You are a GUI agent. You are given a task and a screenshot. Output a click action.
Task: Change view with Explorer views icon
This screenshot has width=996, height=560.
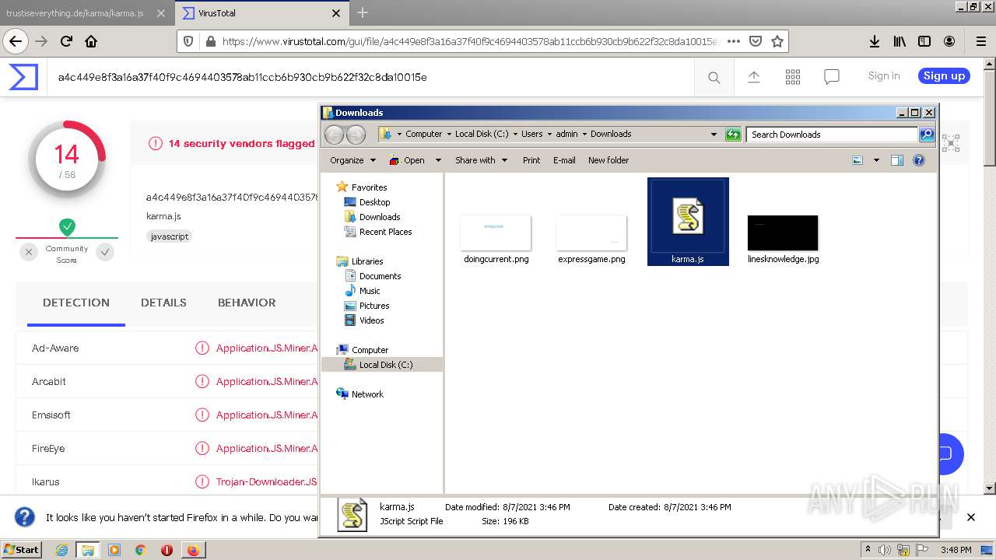coord(857,160)
